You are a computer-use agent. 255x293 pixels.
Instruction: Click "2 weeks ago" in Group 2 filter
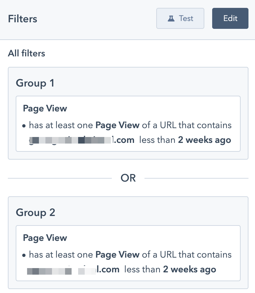pos(190,269)
